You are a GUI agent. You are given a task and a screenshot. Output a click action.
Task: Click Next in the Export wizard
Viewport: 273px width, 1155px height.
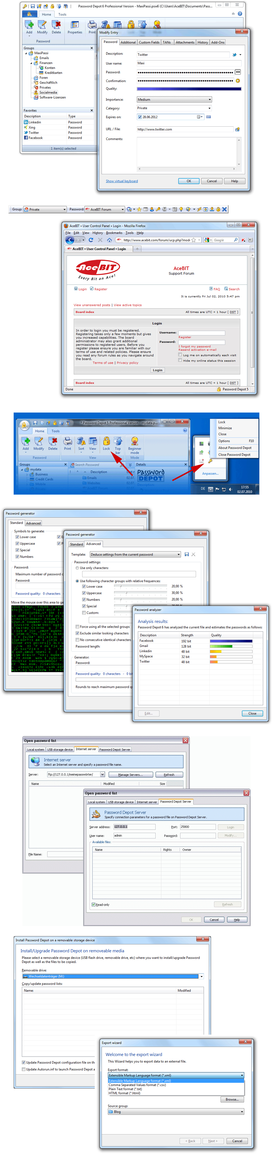pyautogui.click(x=213, y=1141)
